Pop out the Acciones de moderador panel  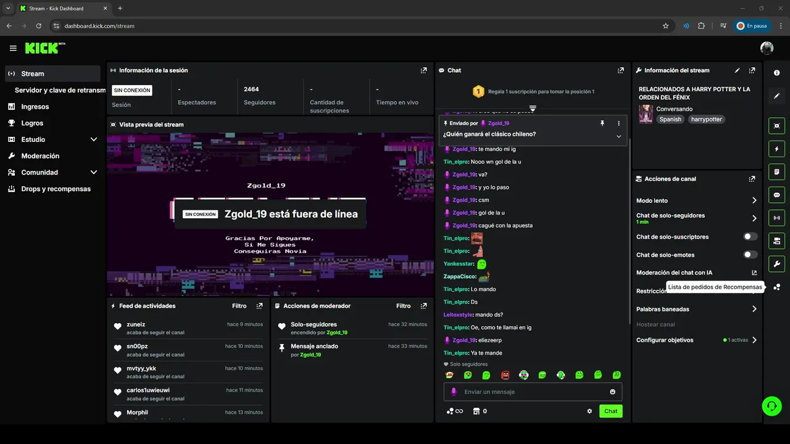point(423,306)
